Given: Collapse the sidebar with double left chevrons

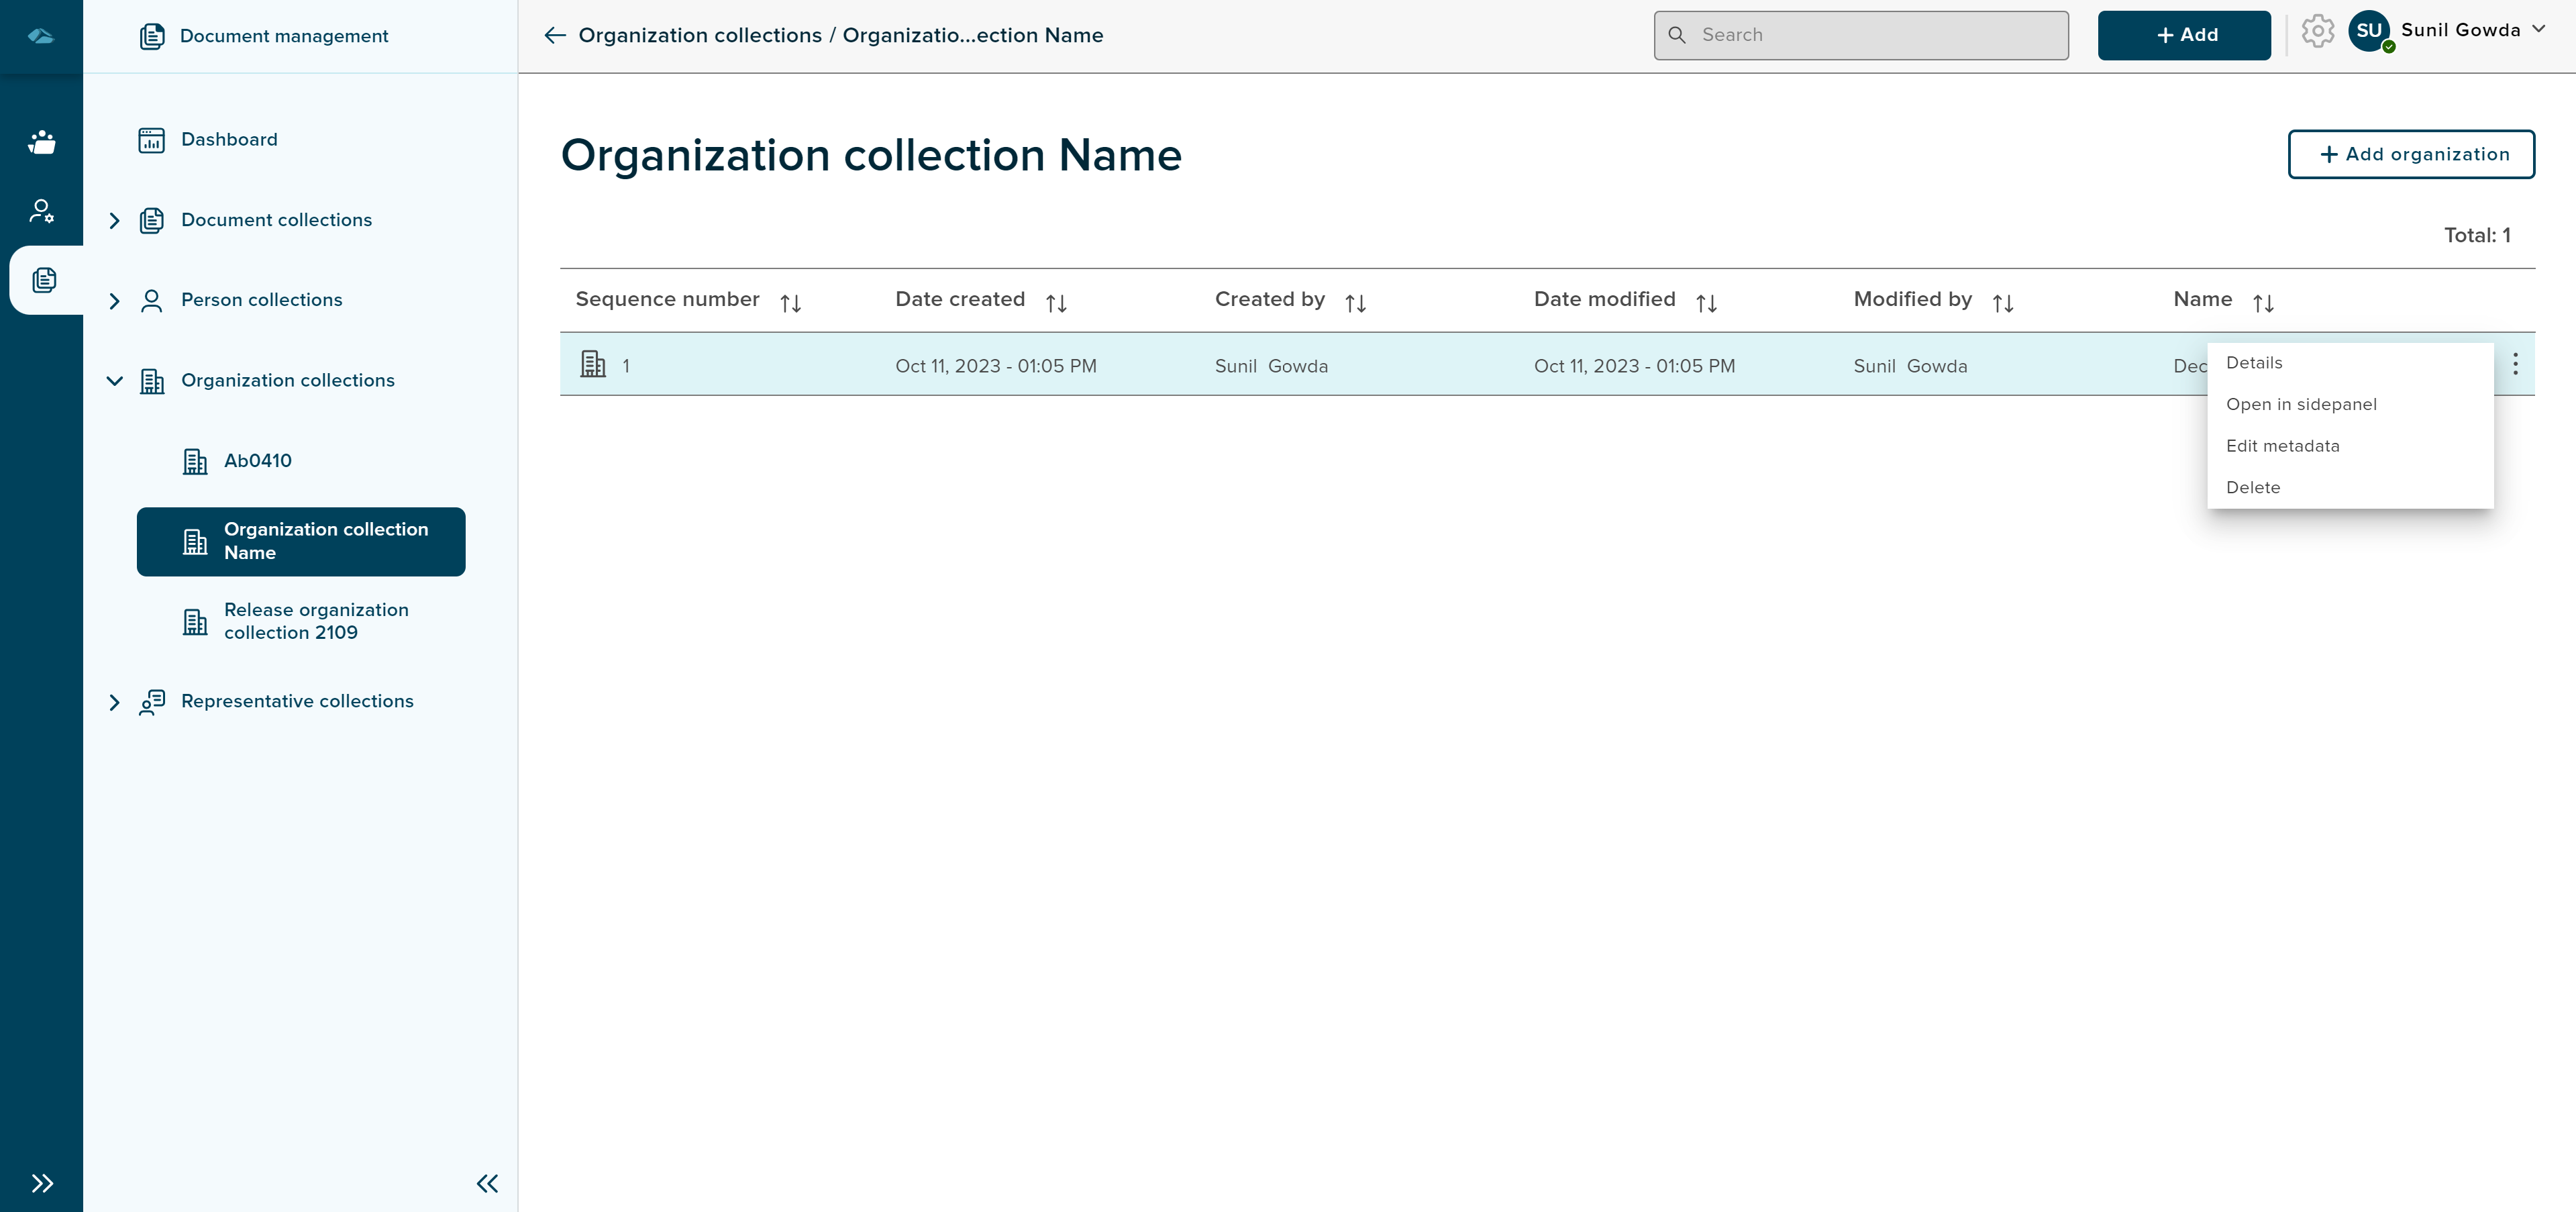Looking at the screenshot, I should tap(487, 1183).
